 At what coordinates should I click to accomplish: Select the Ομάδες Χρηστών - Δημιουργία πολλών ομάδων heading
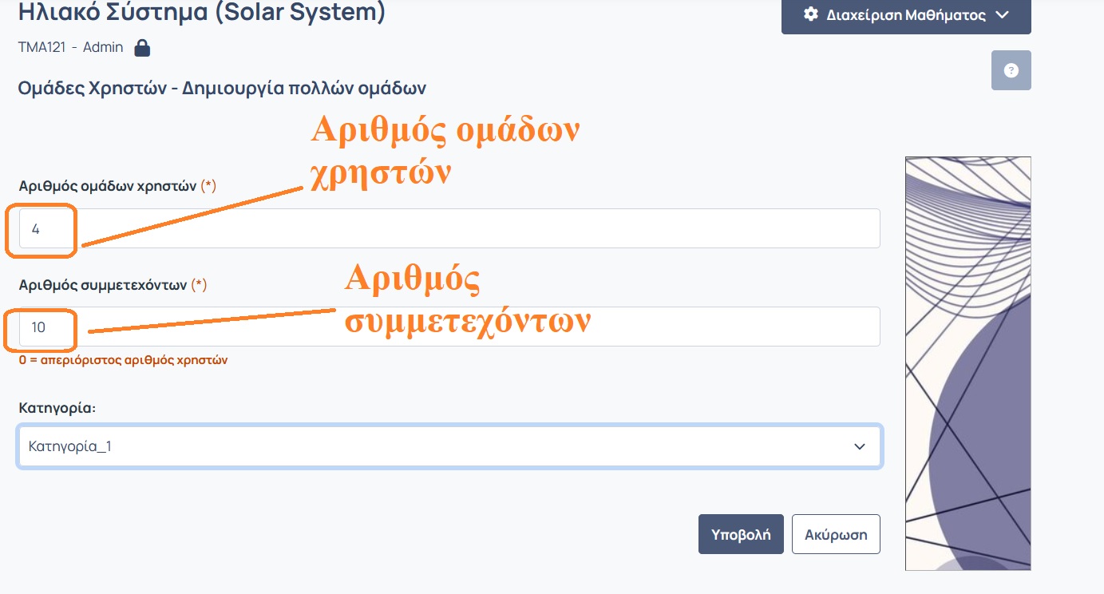[x=222, y=88]
